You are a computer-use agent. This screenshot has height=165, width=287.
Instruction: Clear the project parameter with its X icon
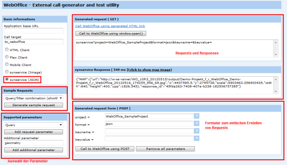(x=197, y=116)
